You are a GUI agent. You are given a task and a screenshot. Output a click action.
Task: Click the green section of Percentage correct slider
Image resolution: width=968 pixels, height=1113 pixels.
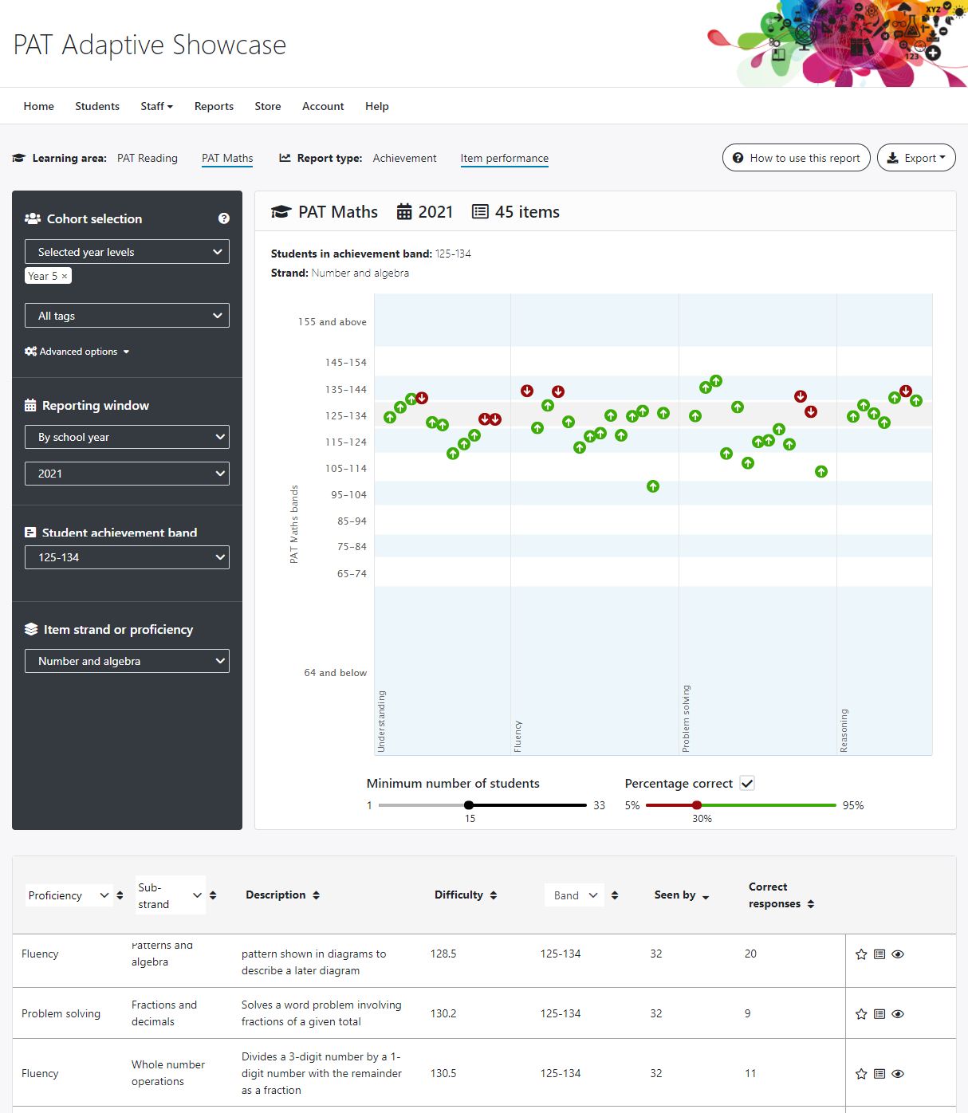pos(767,805)
